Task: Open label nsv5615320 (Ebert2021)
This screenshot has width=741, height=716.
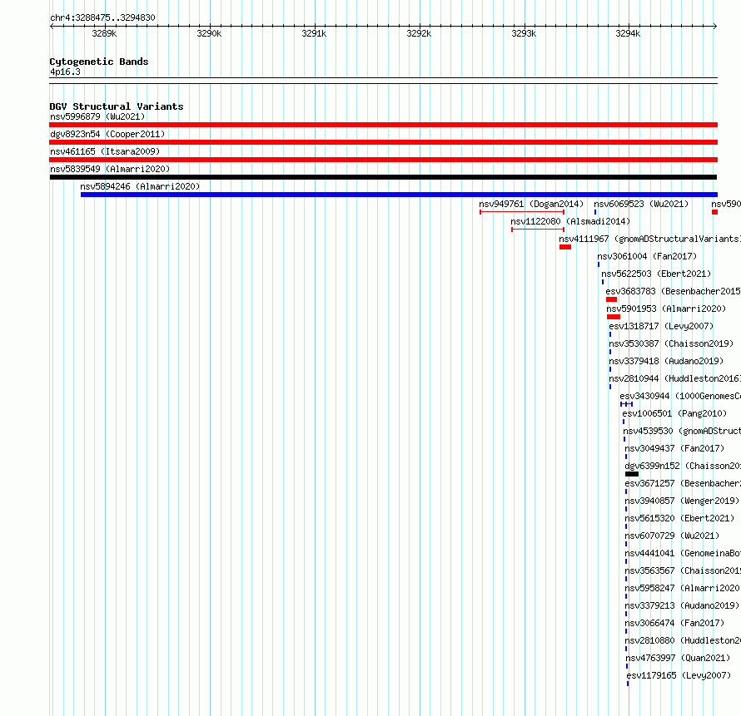Action: coord(679,518)
